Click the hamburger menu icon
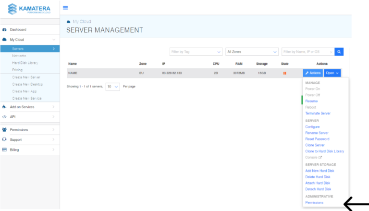This screenshot has width=369, height=211. [65, 8]
